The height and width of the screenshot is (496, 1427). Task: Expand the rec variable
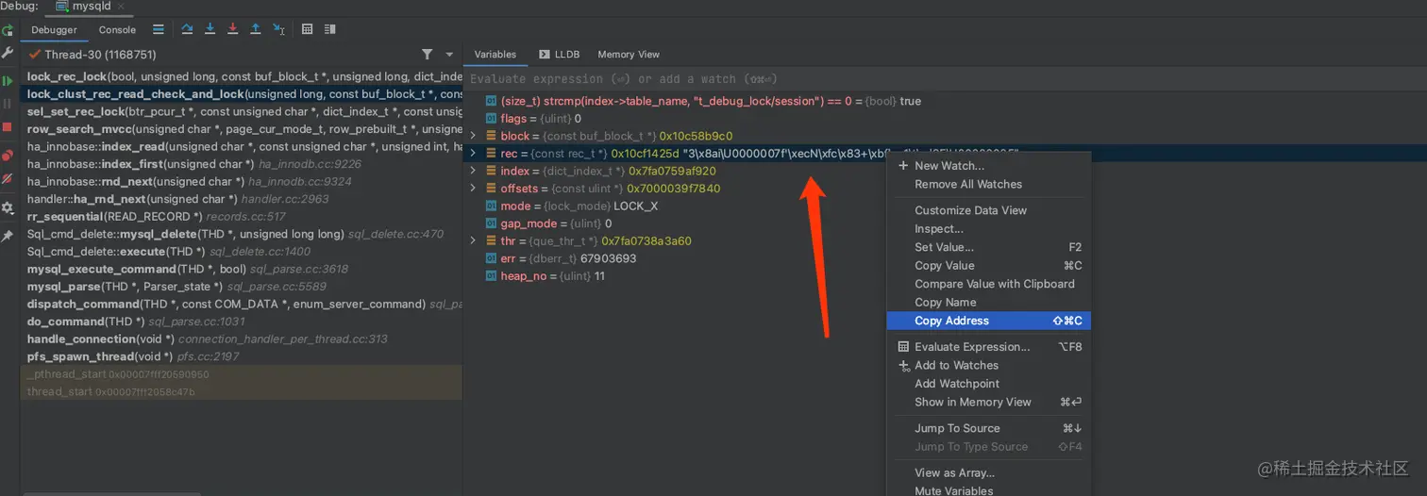pyautogui.click(x=474, y=154)
